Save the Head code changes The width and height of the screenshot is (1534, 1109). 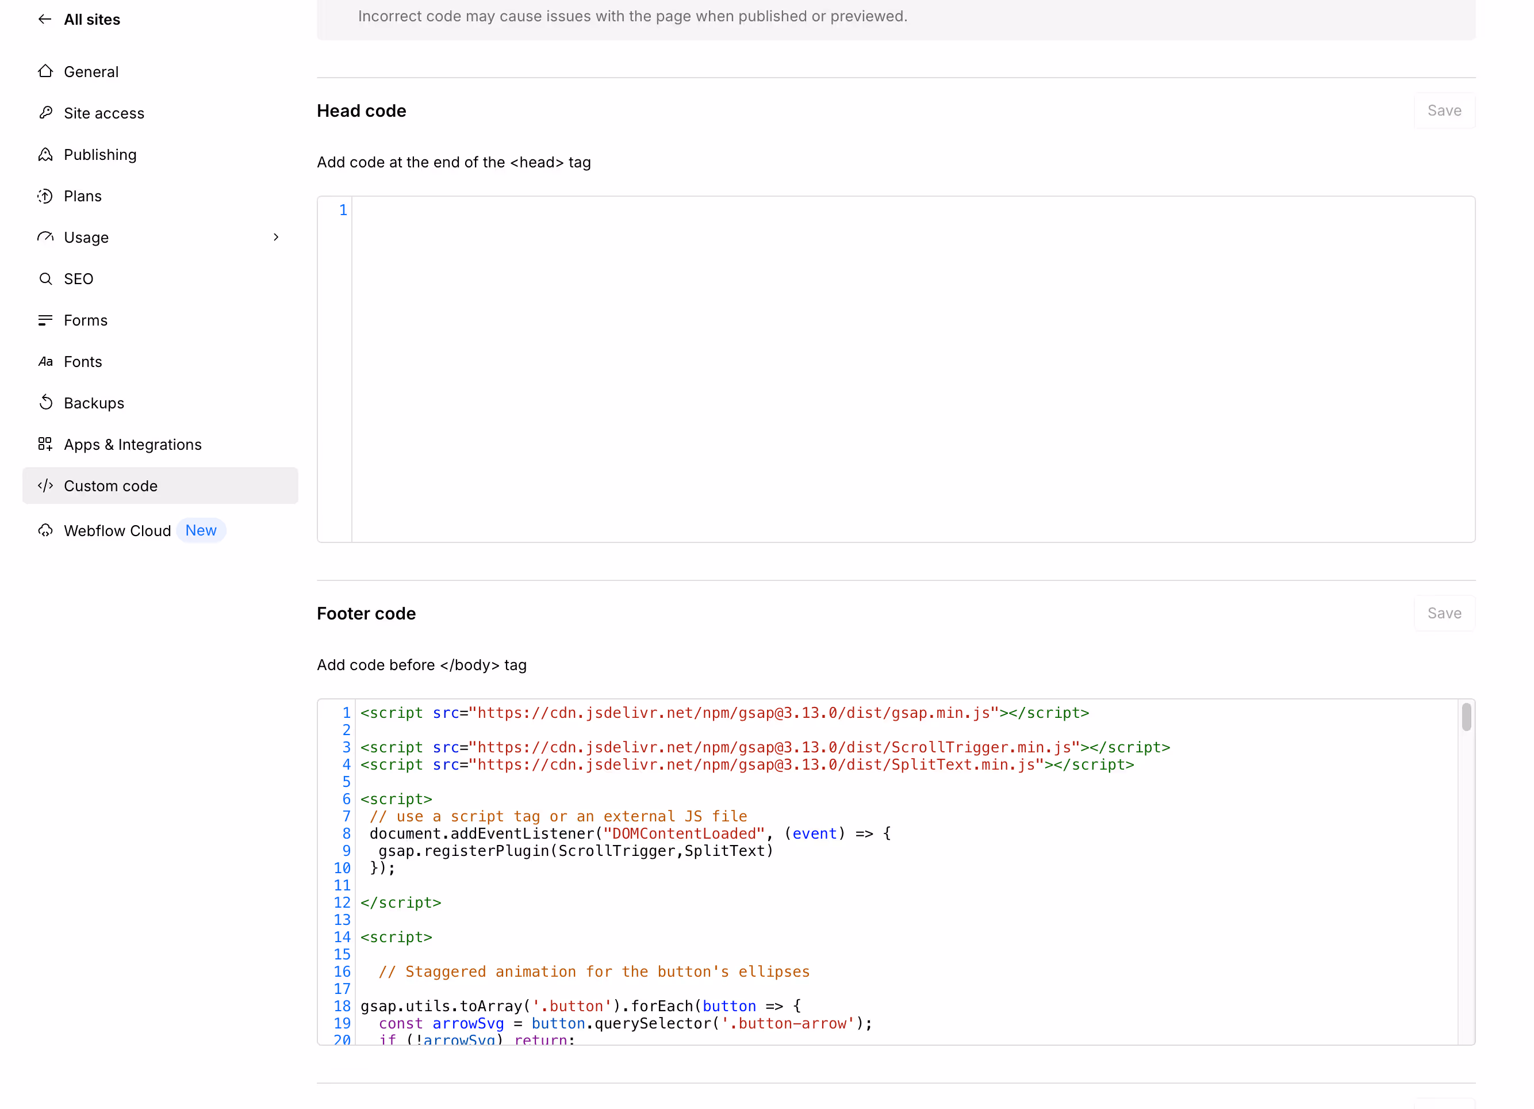(x=1445, y=110)
